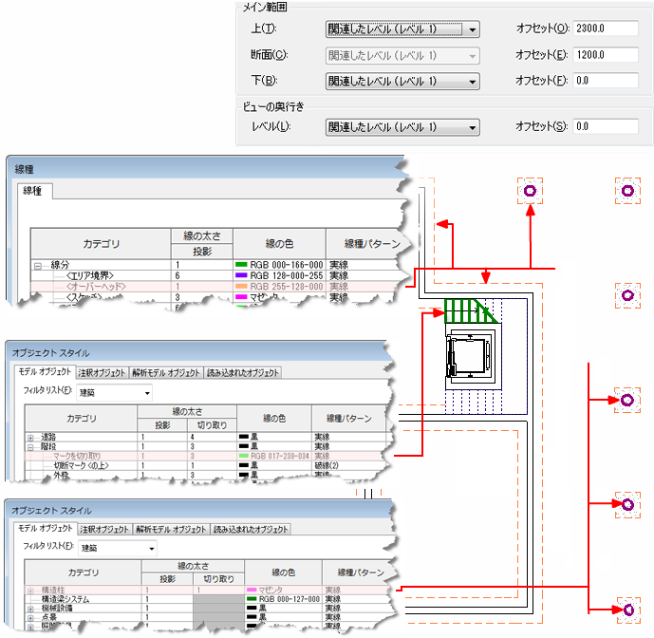The width and height of the screenshot is (654, 638).
Task: Click the greyed 断面(C) level dropdown
Action: [402, 55]
